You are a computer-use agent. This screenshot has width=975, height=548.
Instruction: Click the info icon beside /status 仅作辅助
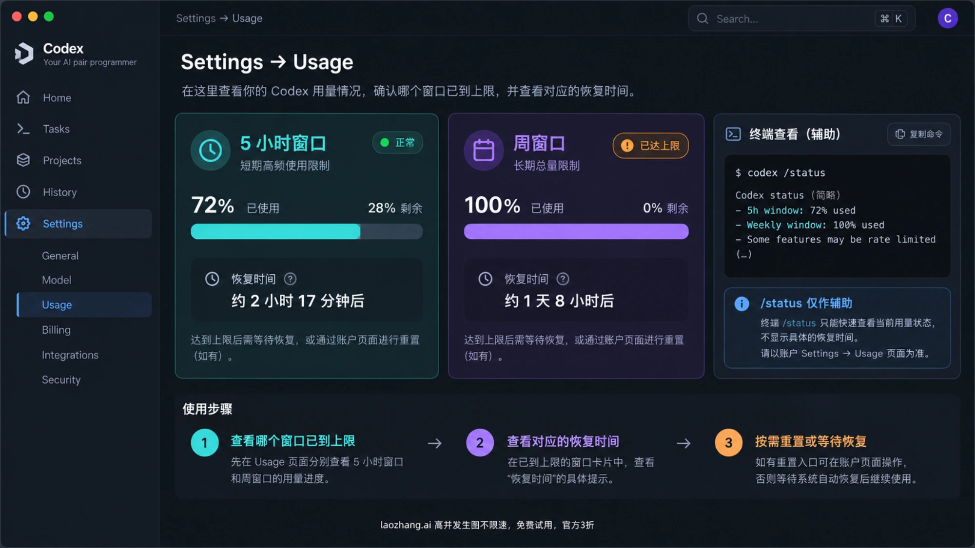[741, 304]
